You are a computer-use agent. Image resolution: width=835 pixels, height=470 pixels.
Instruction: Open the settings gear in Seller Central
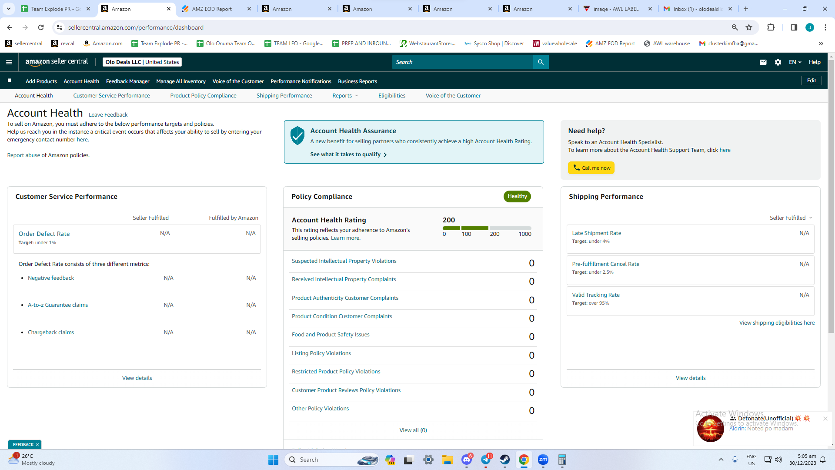point(778,62)
